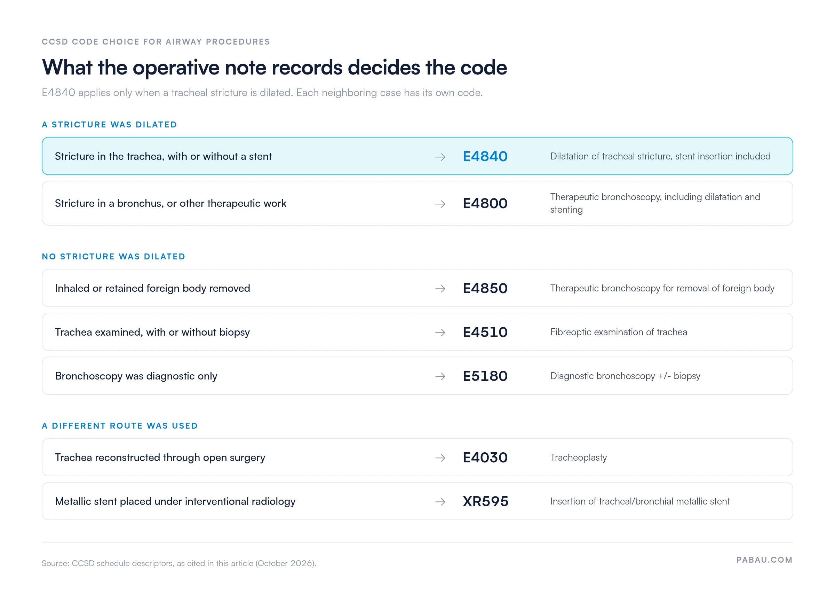This screenshot has width=835, height=610.
Task: Click the arrow beside code E5180
Action: click(440, 376)
